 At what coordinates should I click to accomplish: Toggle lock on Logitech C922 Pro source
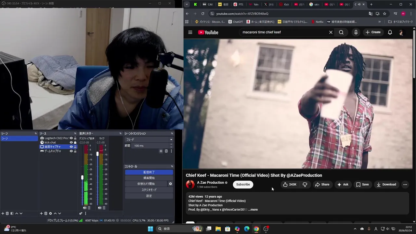(75, 138)
